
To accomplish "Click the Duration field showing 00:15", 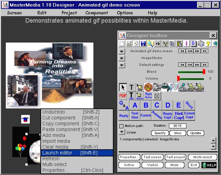I will point(178,126).
